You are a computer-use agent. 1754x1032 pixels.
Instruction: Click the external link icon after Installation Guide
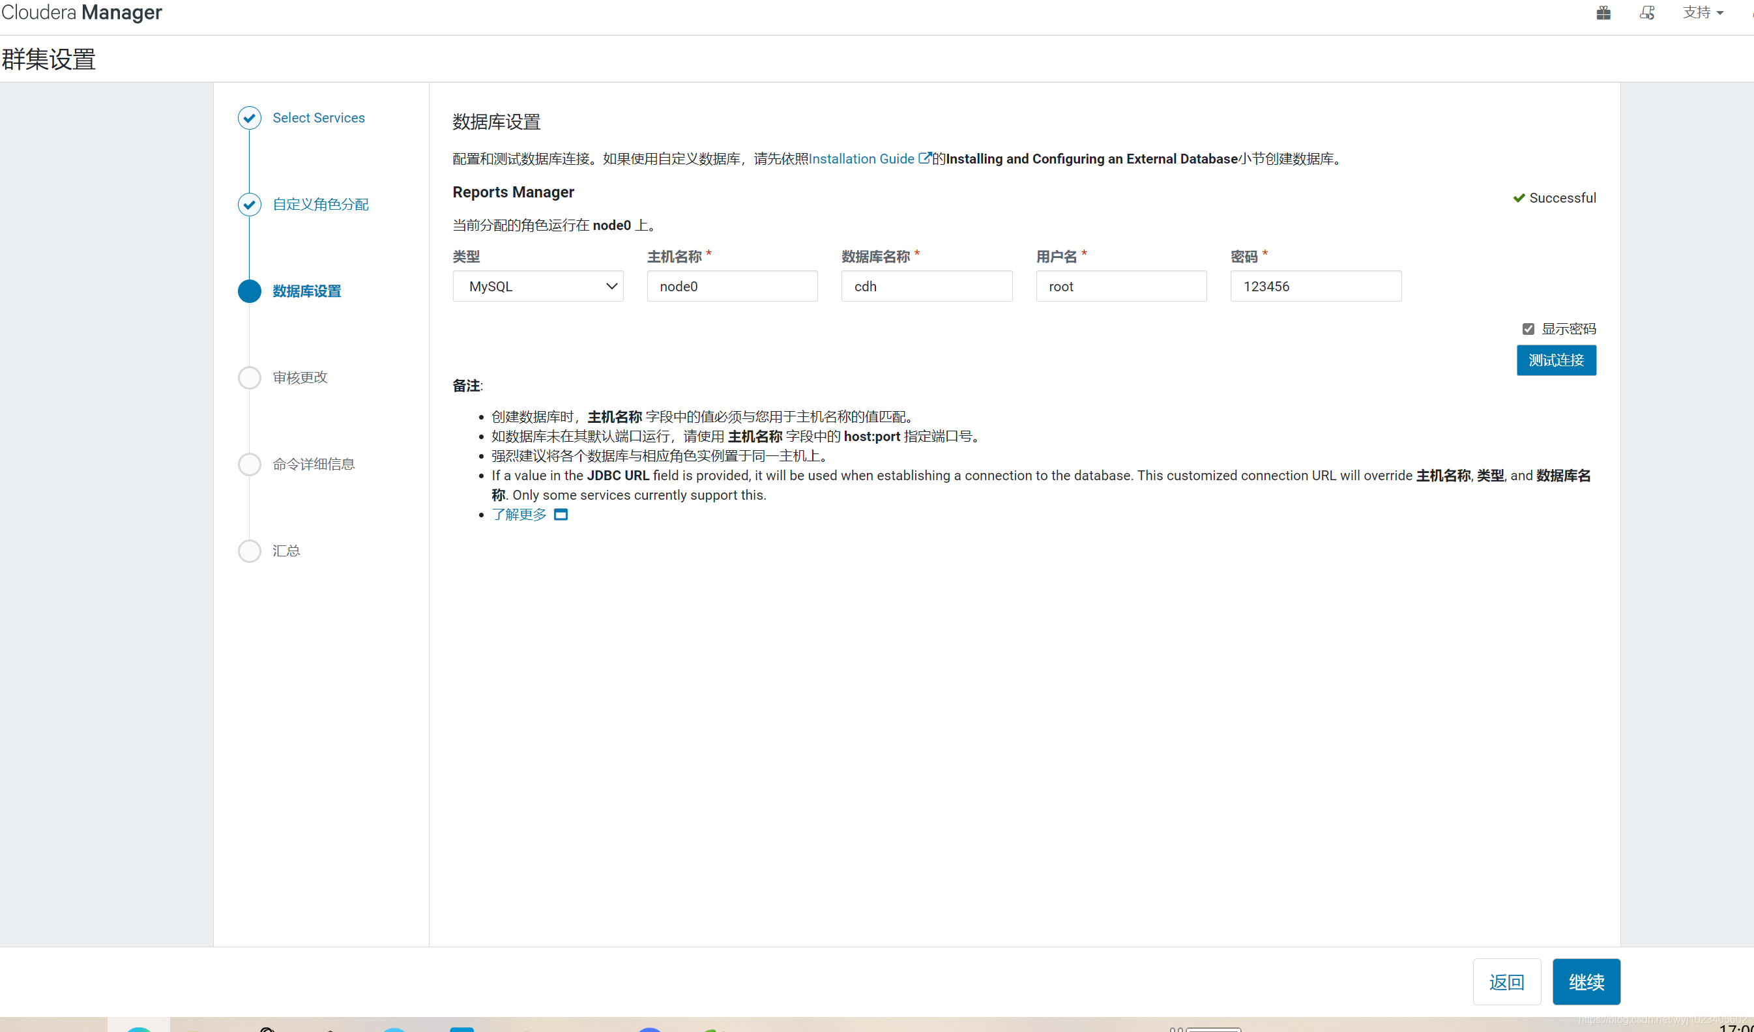[x=924, y=158]
